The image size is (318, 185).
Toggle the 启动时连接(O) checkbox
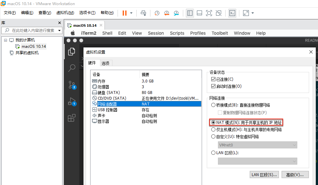tap(213, 86)
